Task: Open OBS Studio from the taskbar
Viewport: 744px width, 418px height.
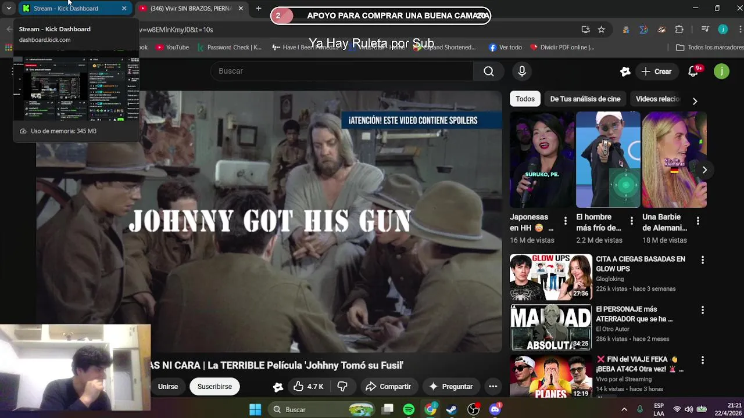Action: tap(474, 409)
